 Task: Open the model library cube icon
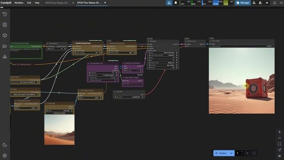coord(5,36)
